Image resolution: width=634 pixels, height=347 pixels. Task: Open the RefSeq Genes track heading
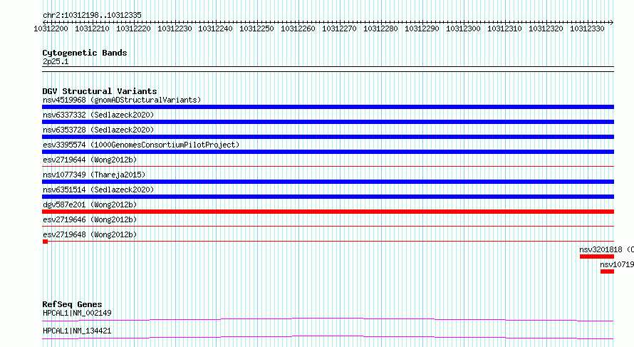[73, 304]
